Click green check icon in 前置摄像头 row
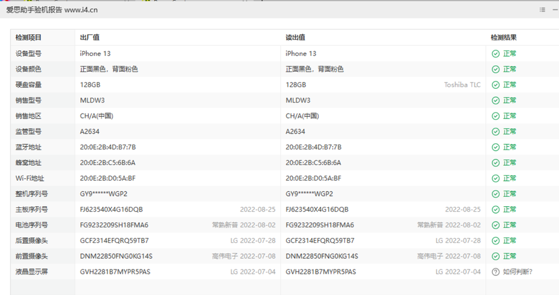Screen dimensions: 559x295 pyautogui.click(x=496, y=256)
